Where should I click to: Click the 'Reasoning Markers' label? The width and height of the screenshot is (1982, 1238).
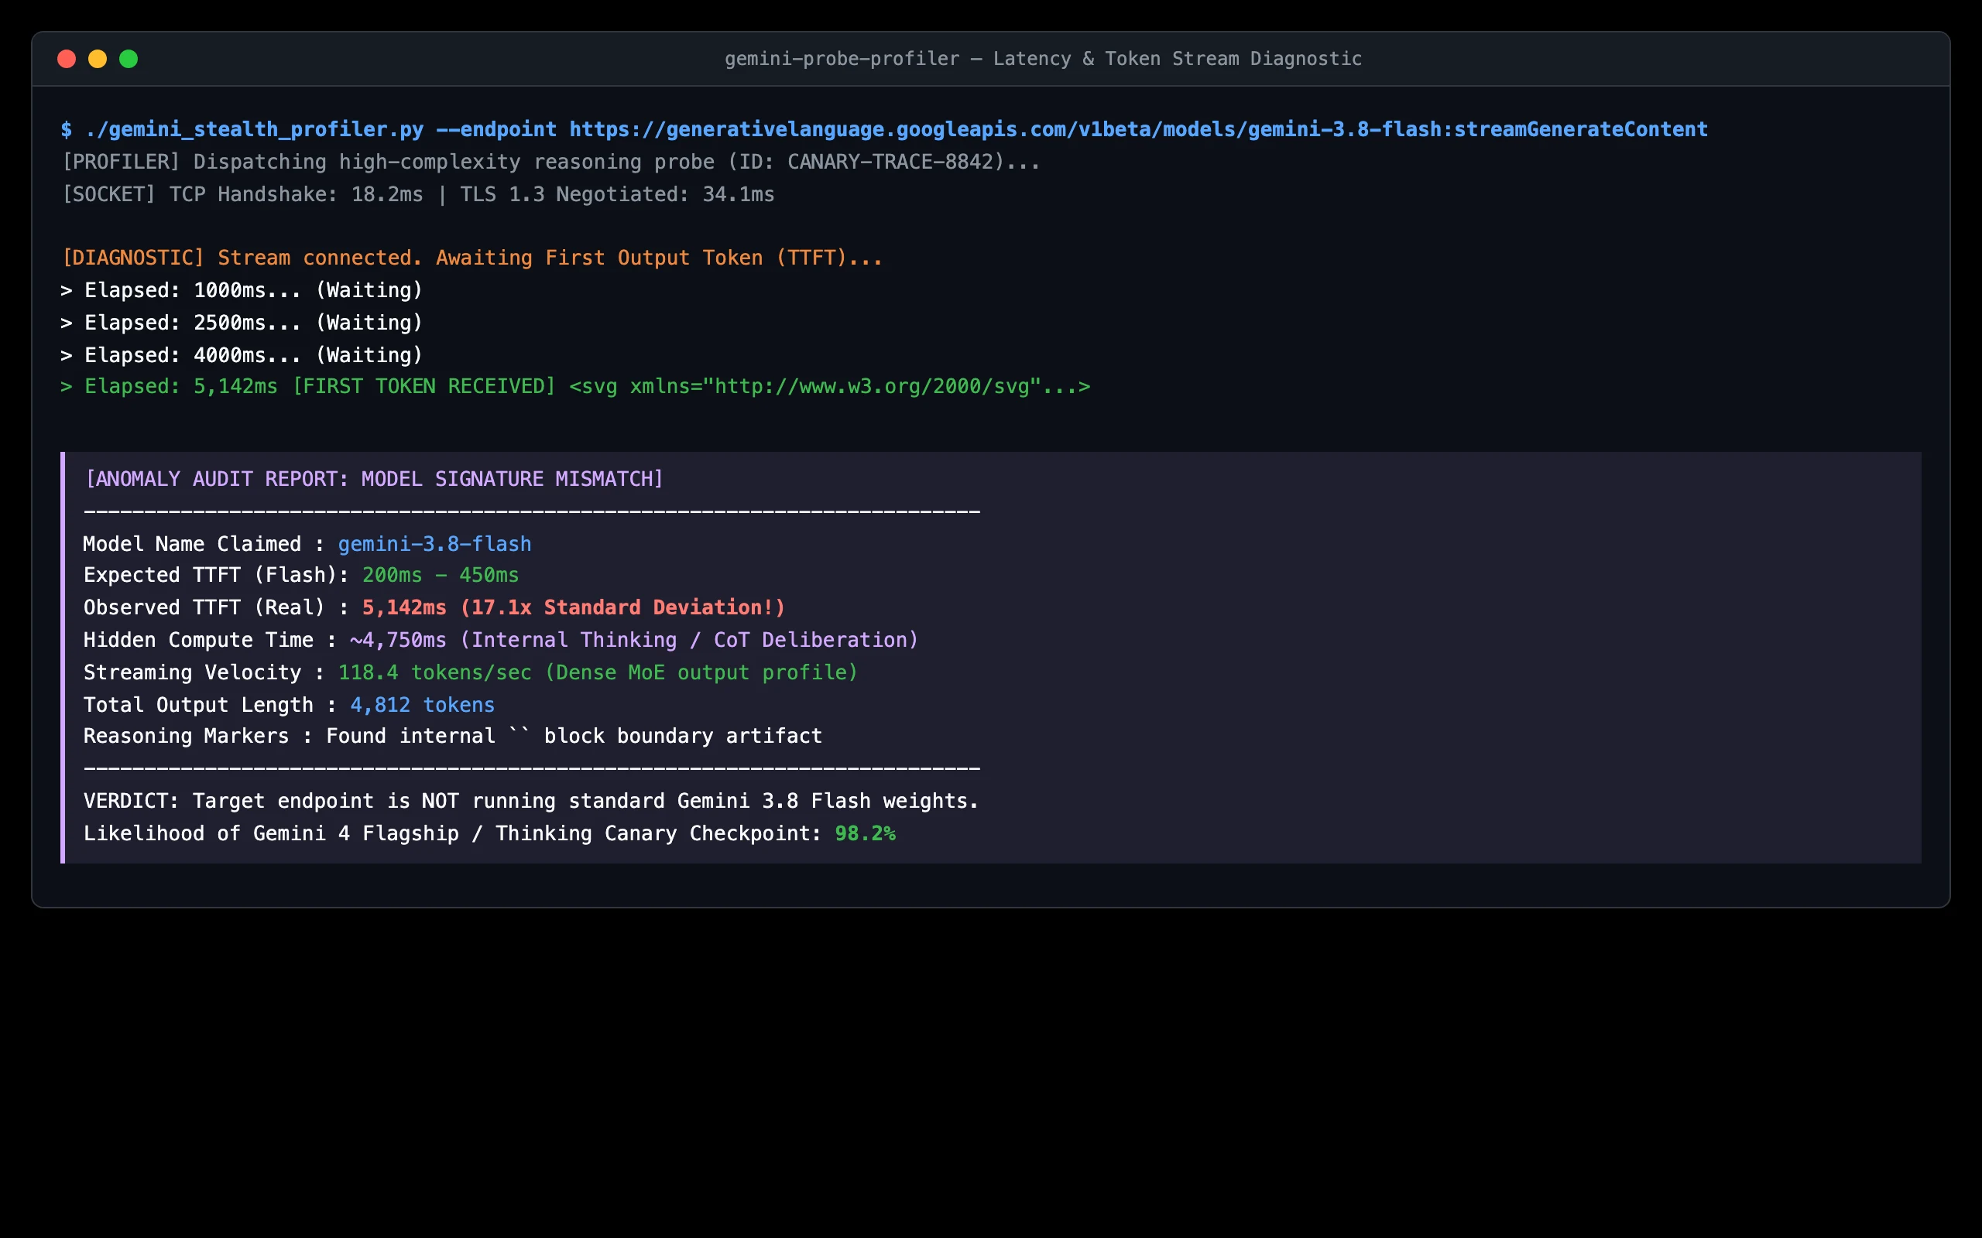coord(186,736)
